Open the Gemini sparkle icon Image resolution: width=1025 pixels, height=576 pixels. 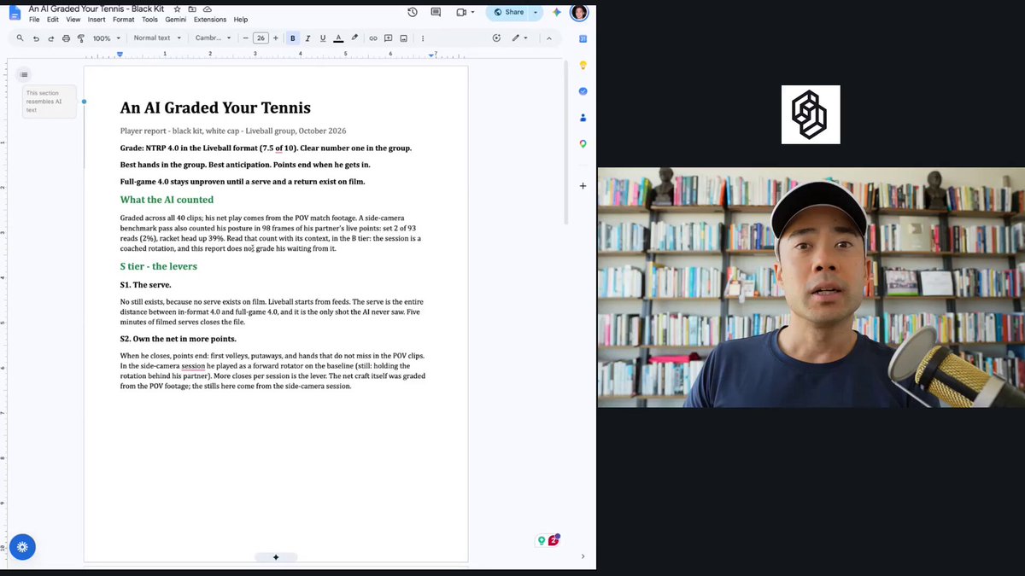point(557,12)
